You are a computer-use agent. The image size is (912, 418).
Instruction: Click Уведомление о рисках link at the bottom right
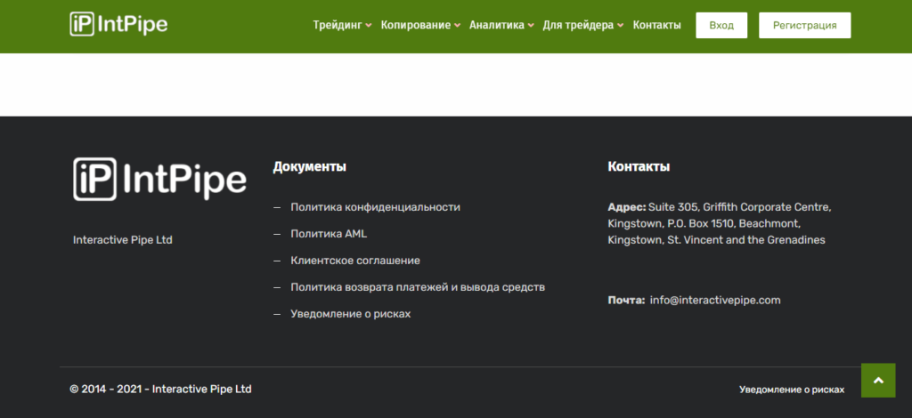792,390
